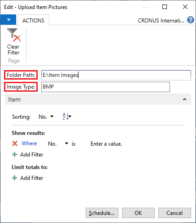Select the ACTIONS ribbon tab

[x=33, y=20]
